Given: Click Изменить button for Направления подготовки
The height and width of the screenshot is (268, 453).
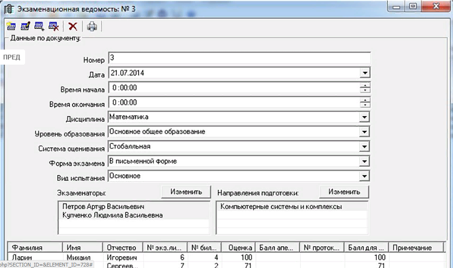Looking at the screenshot, I should point(344,192).
